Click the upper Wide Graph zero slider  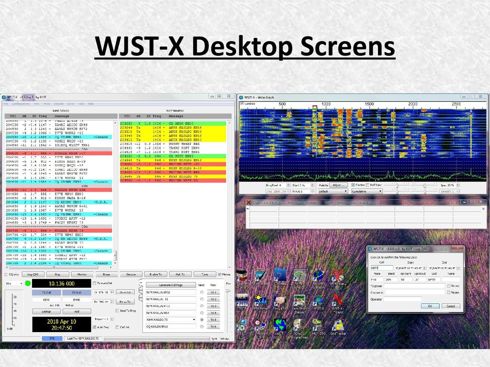tap(425, 186)
